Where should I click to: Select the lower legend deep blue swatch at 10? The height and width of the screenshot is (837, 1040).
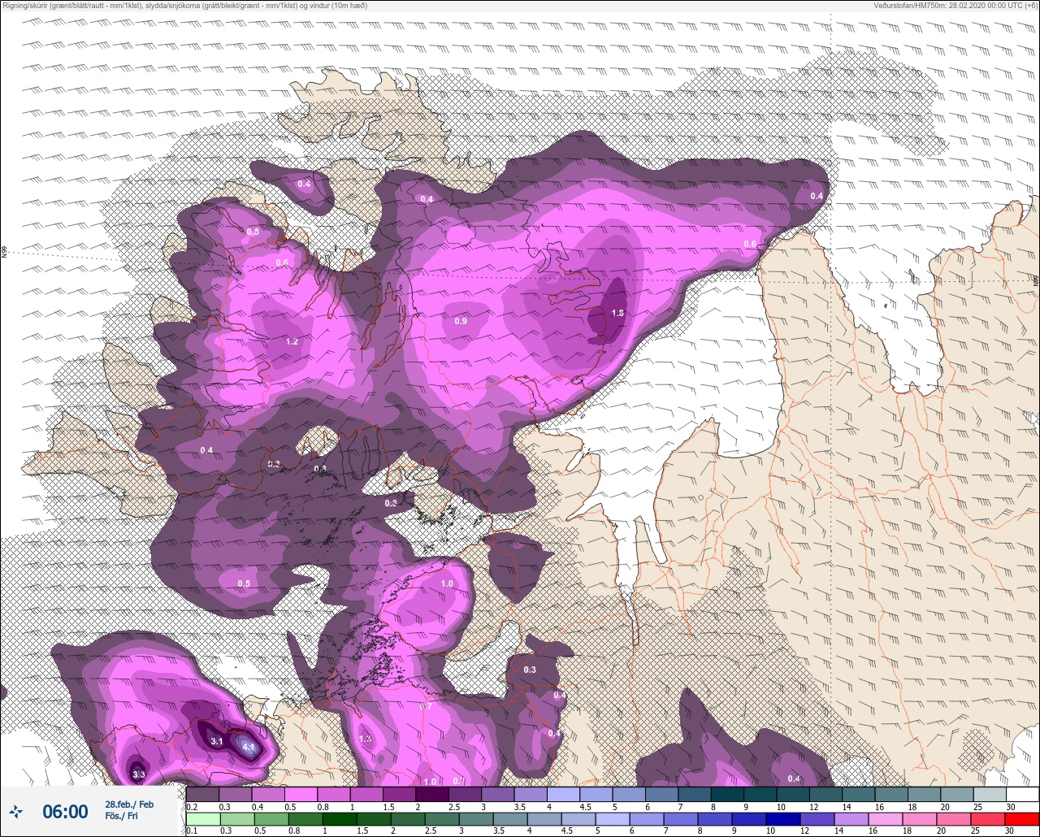pos(783,819)
